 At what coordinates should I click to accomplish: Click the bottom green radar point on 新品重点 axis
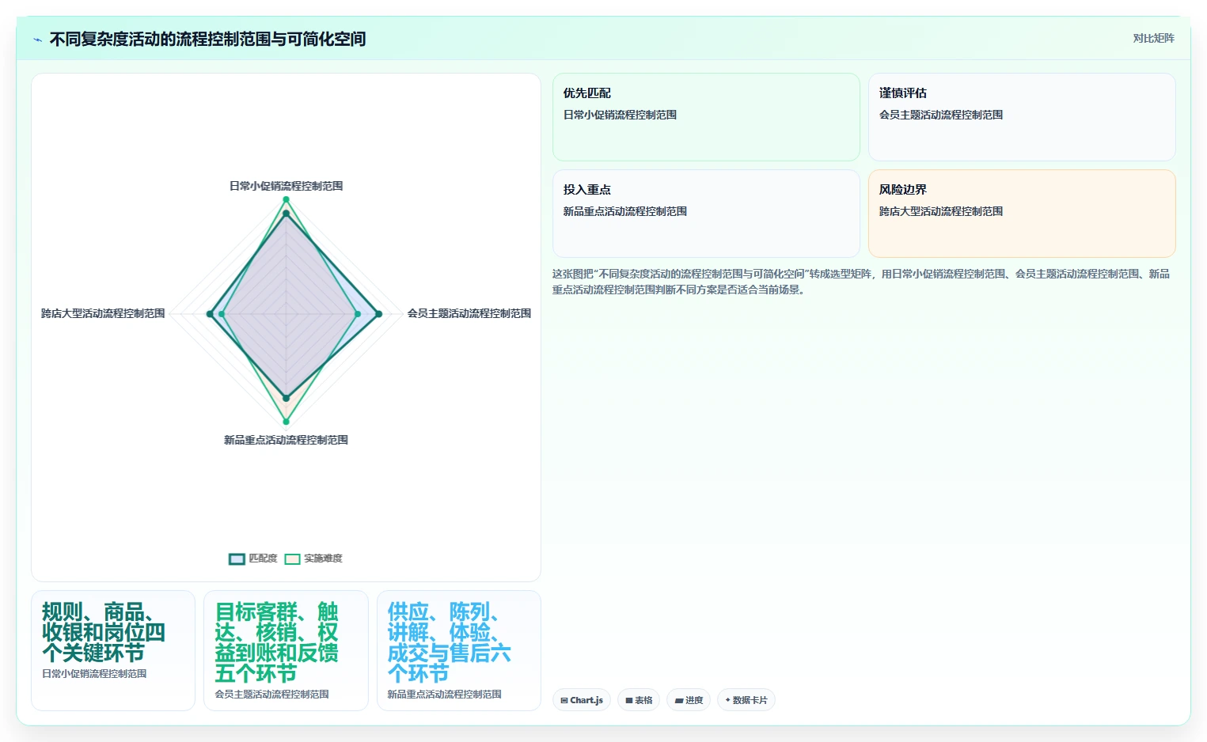[x=286, y=422]
